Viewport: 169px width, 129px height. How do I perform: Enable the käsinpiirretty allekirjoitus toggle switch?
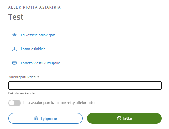click(14, 103)
